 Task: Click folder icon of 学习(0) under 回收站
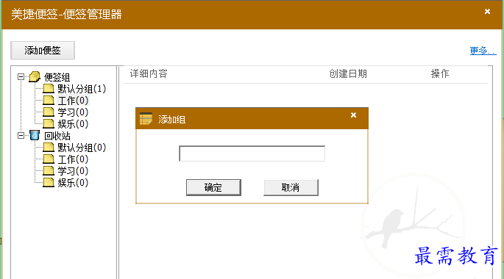coord(49,170)
